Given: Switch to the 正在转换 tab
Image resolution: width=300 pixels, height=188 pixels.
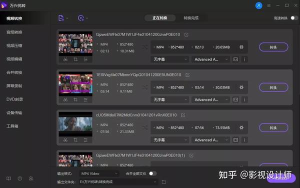Looking at the screenshot, I should (x=160, y=18).
